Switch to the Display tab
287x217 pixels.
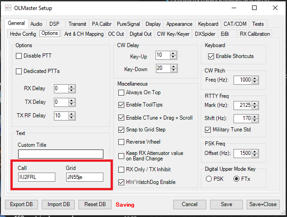153,24
